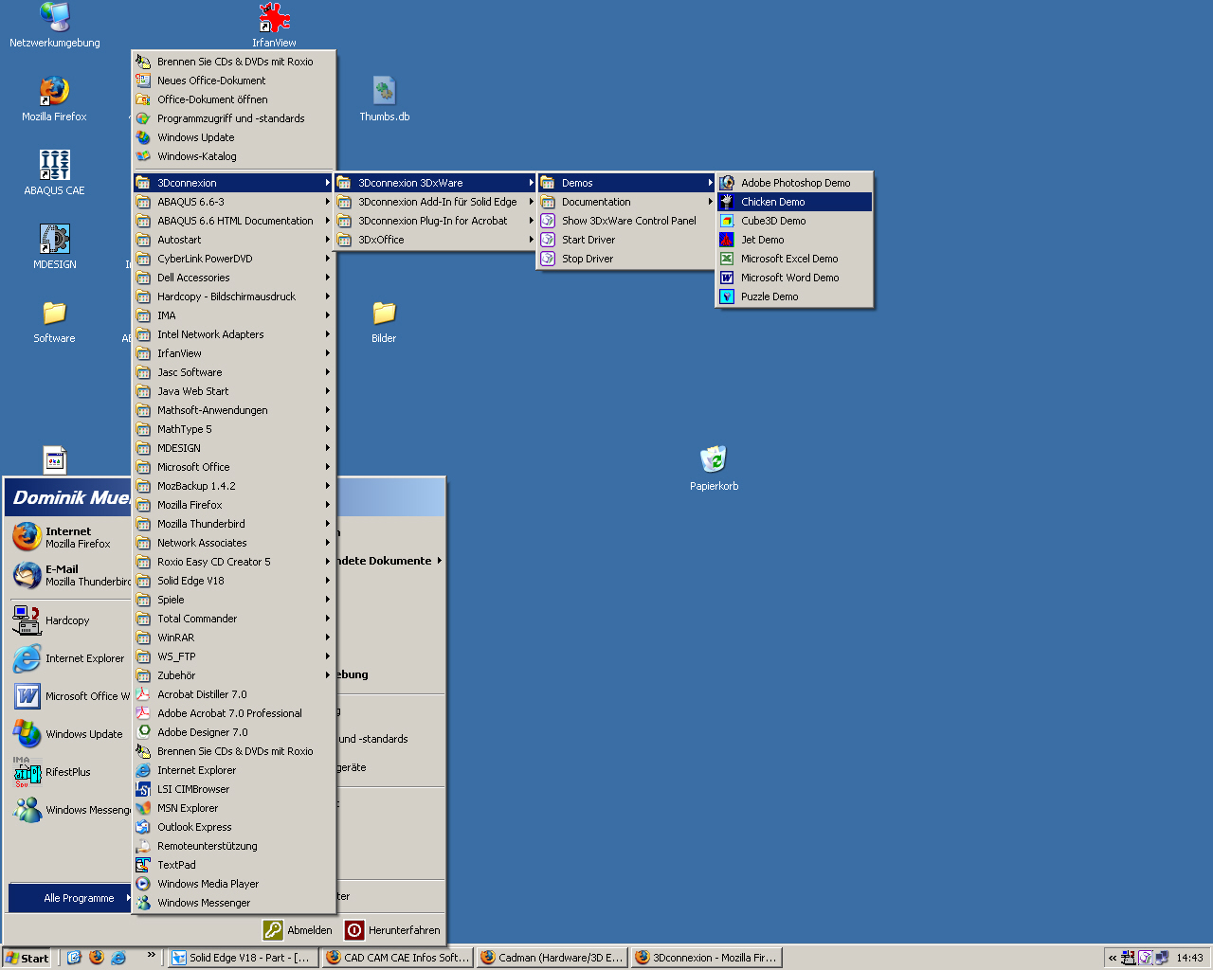
Task: Launch Puzzle Demo entry
Action: coord(794,296)
